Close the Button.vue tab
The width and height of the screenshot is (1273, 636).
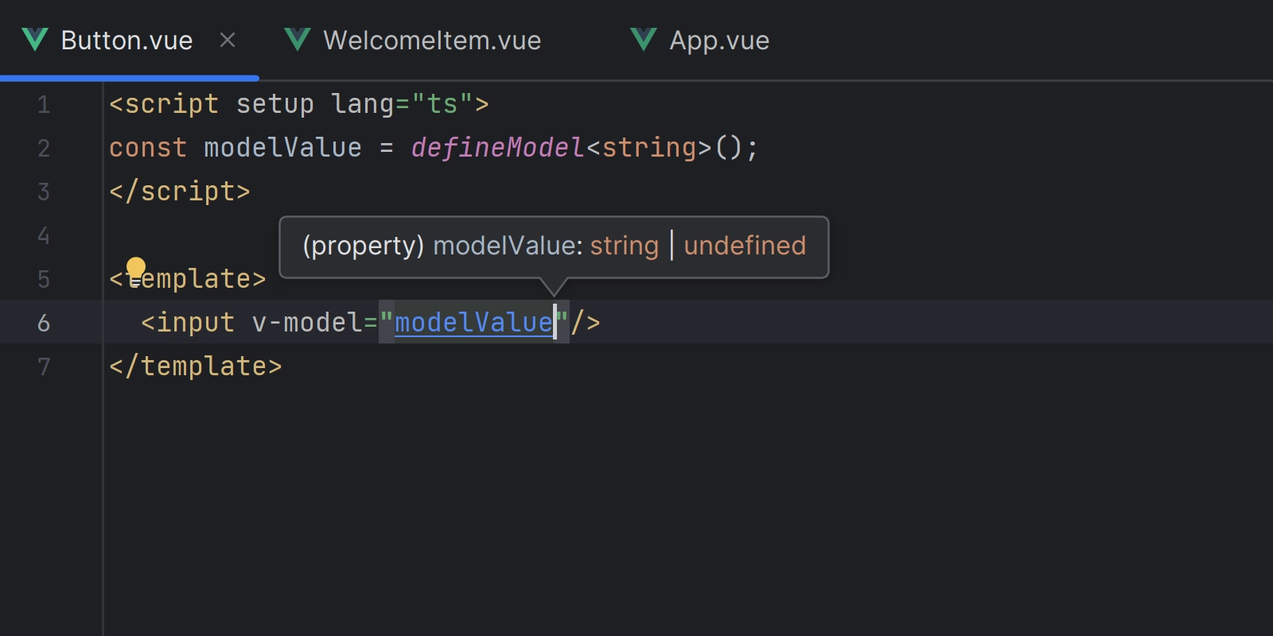coord(228,40)
